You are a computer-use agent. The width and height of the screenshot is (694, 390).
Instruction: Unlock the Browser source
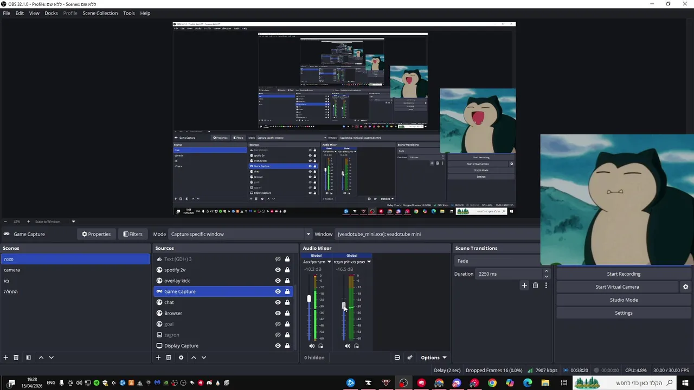coord(287,313)
